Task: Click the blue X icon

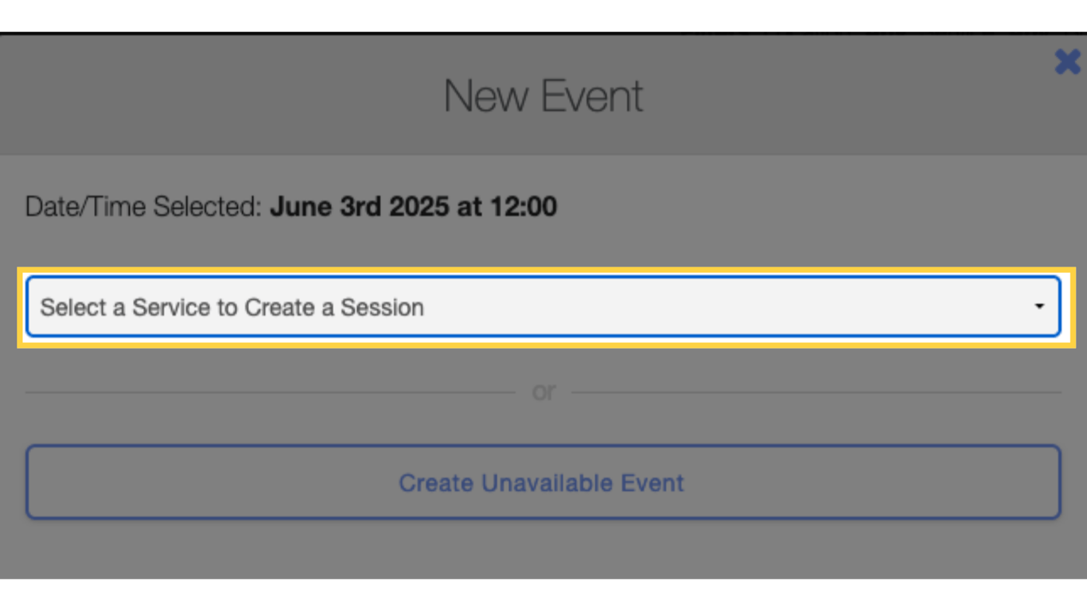Action: click(x=1067, y=61)
